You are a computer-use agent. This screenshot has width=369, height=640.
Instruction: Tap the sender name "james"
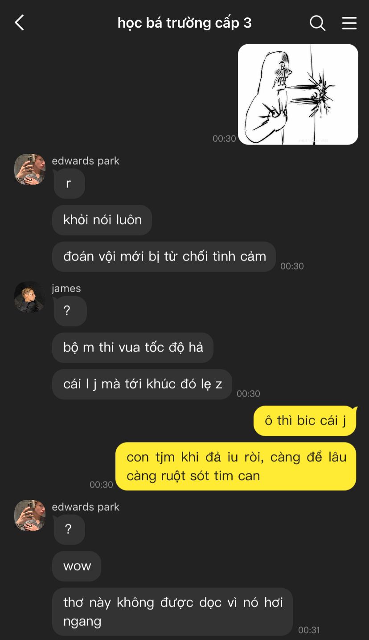pos(66,289)
